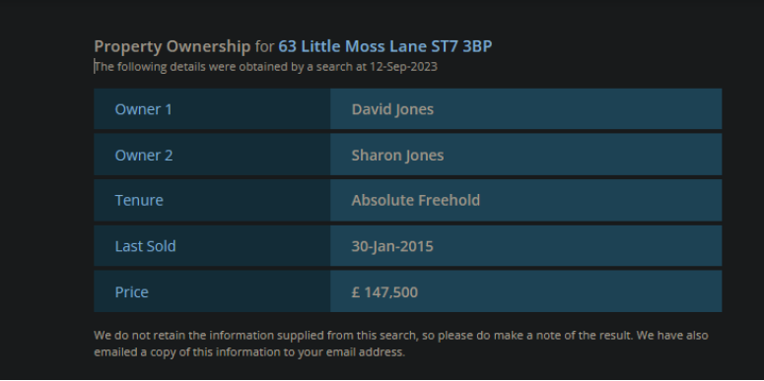Click the Owner 1 label cell
Viewport: 764px width, 381px height.
(x=212, y=109)
